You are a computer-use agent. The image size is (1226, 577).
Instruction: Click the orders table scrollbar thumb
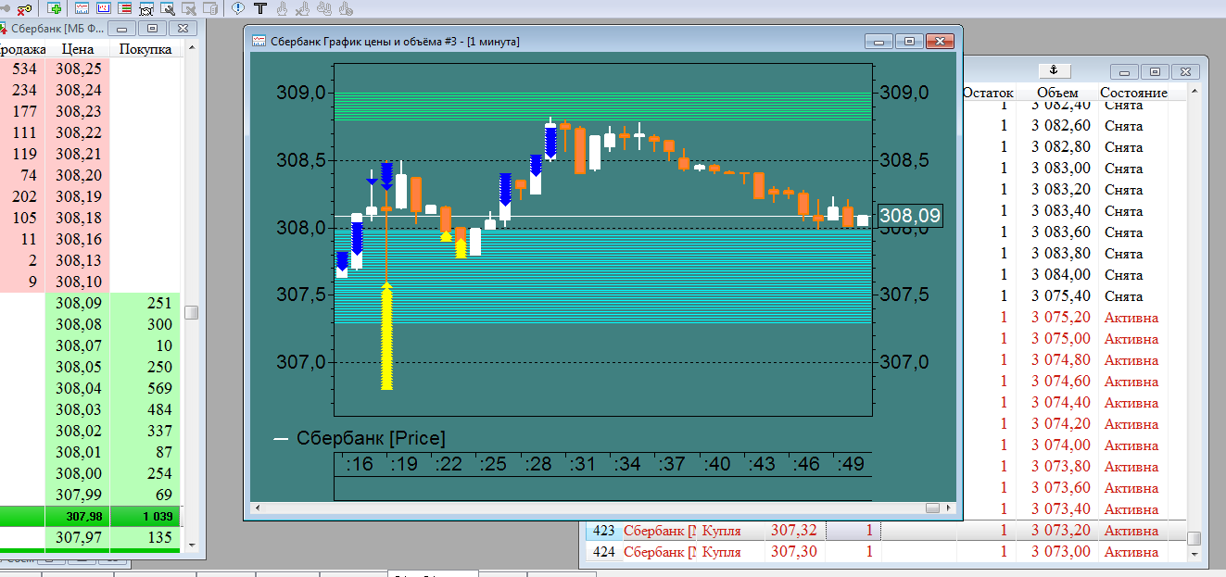[x=1194, y=538]
